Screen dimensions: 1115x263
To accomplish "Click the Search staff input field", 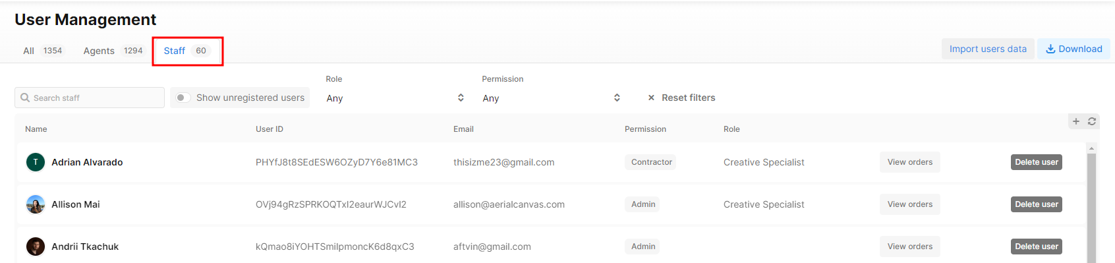I will 90,98.
